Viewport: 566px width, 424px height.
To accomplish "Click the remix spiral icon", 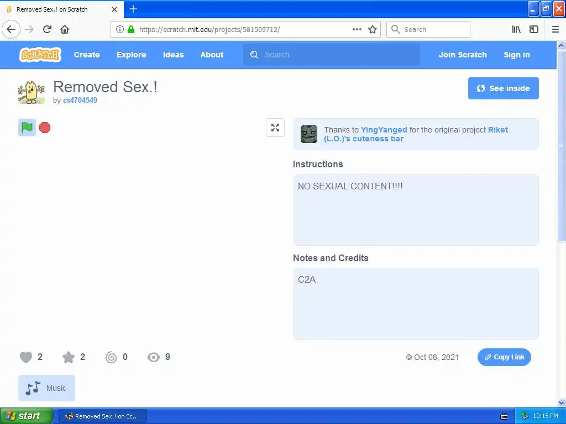I will pos(111,357).
